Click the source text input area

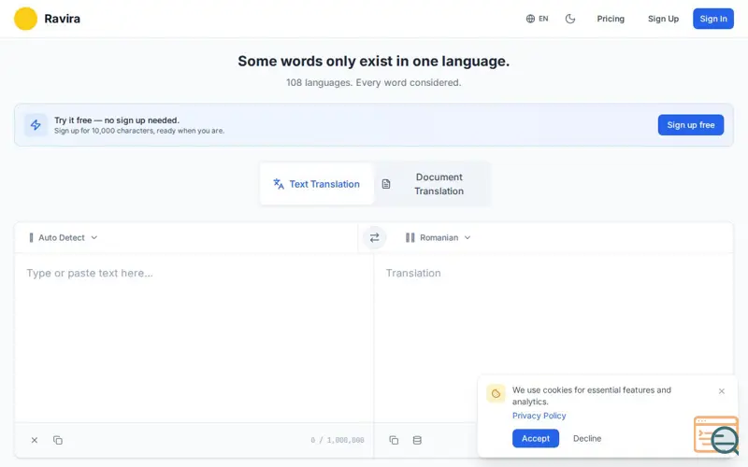pos(194,338)
